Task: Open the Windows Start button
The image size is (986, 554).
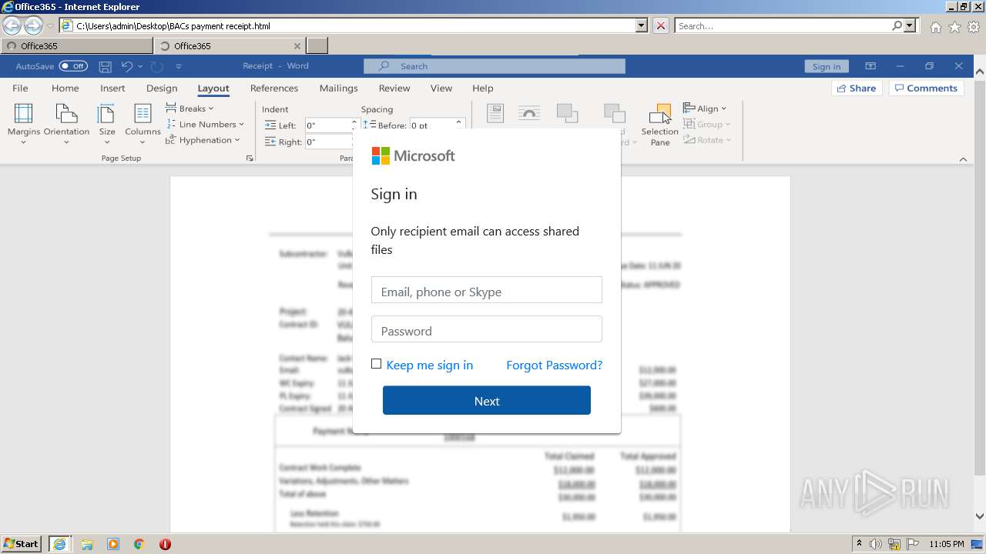Action: click(x=22, y=544)
